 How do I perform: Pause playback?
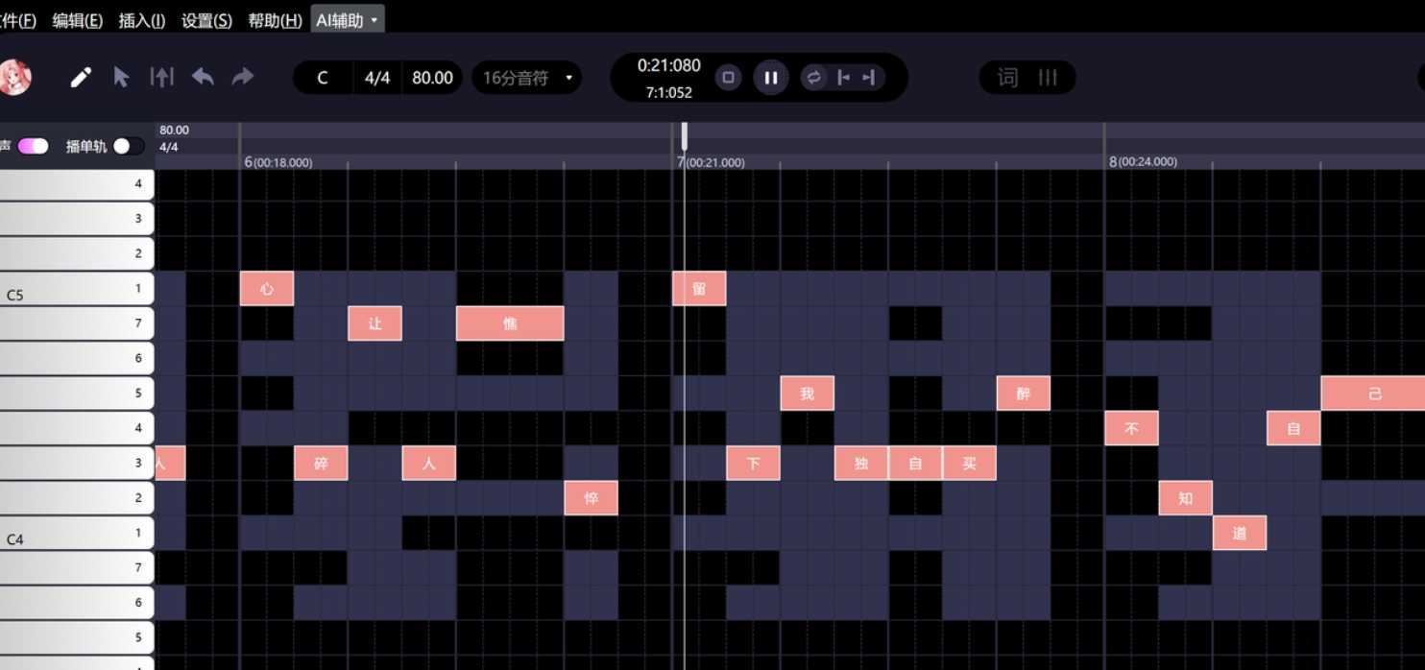pos(770,78)
